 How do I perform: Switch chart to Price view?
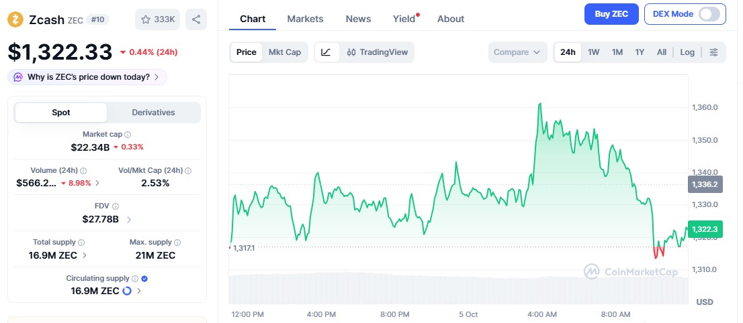(247, 52)
